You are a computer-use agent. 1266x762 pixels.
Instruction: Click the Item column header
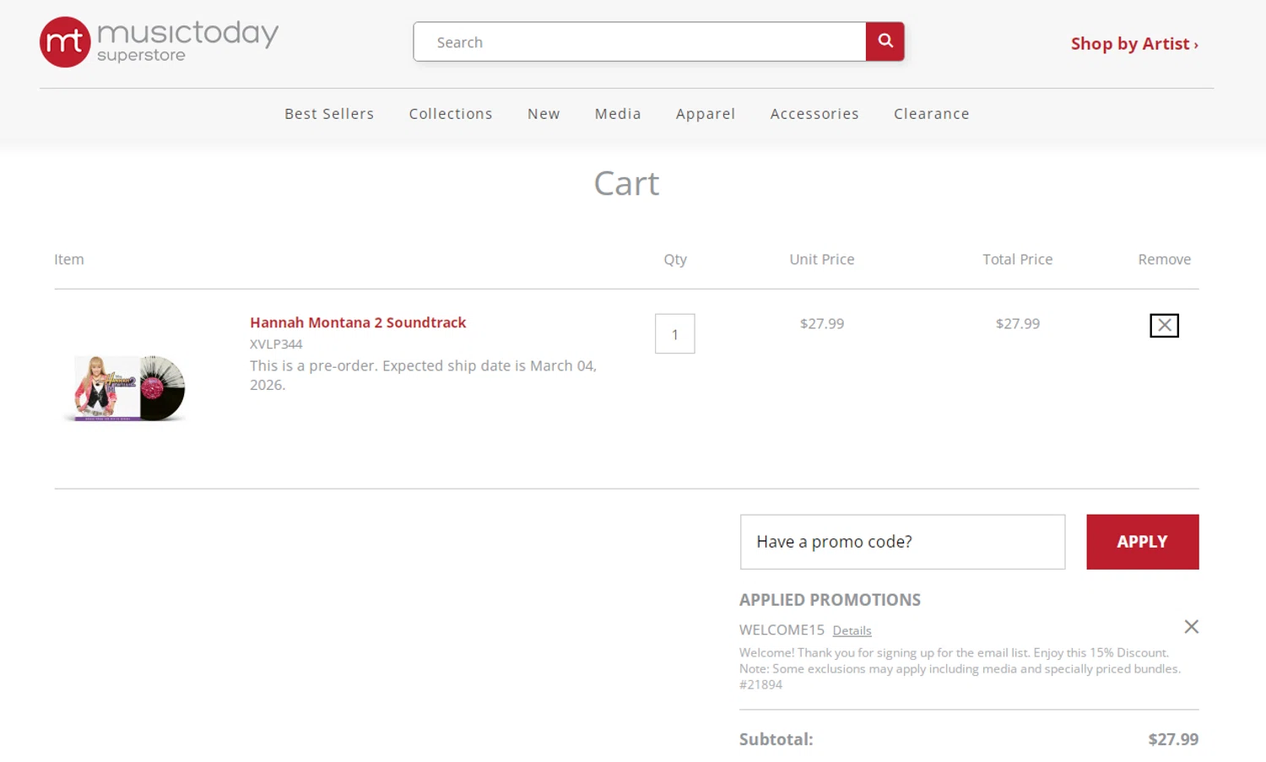pyautogui.click(x=69, y=259)
